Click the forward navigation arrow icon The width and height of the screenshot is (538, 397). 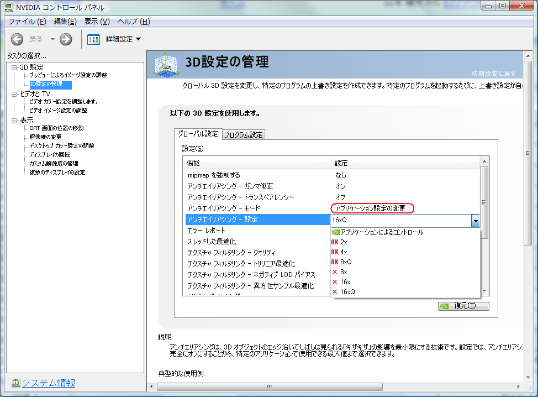pos(66,39)
